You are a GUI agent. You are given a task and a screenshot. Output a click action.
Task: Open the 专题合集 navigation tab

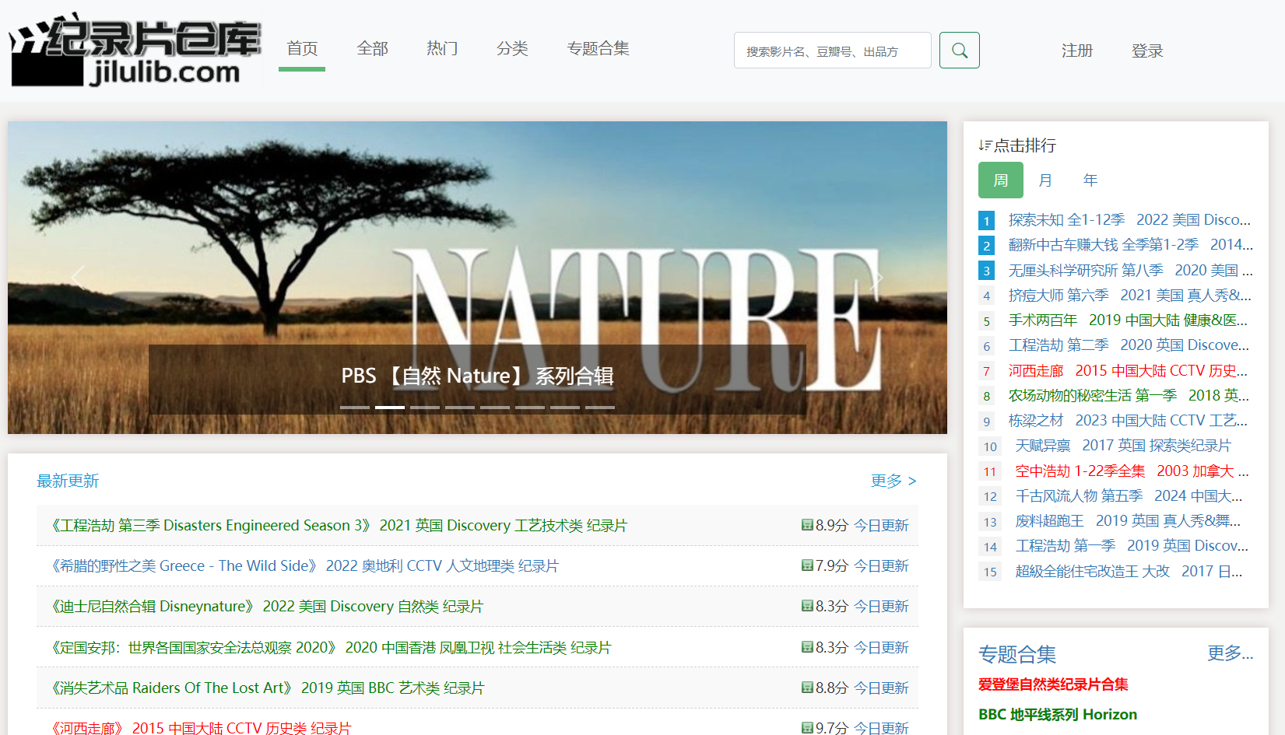(598, 49)
